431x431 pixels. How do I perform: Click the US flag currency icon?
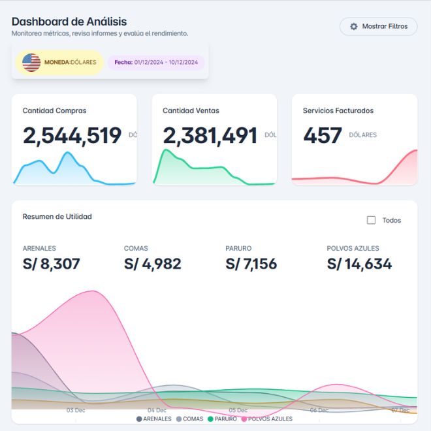(31, 63)
